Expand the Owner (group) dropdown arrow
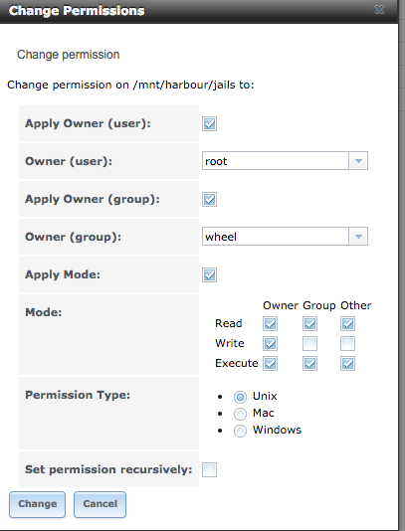405x531 pixels. point(358,237)
